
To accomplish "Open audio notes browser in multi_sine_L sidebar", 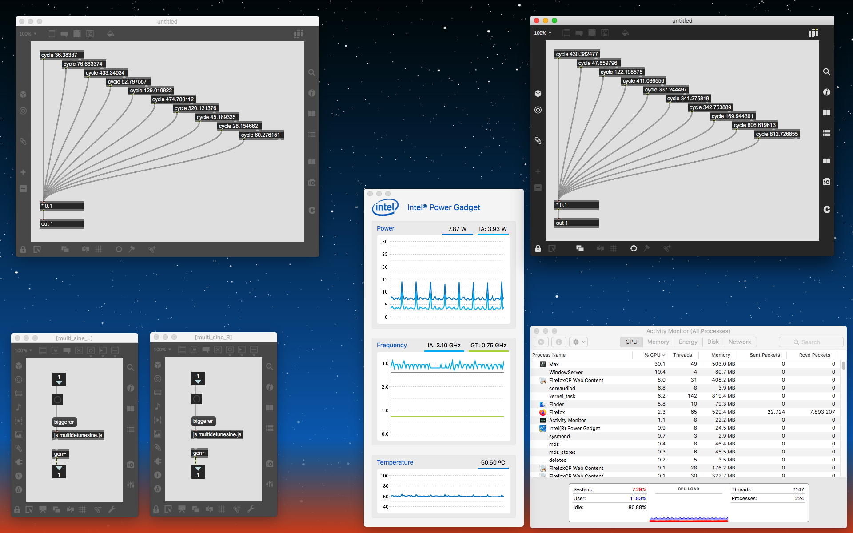I will coord(19,407).
